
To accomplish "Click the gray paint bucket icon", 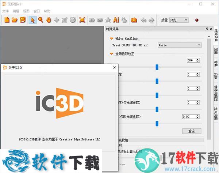I will tap(124, 20).
